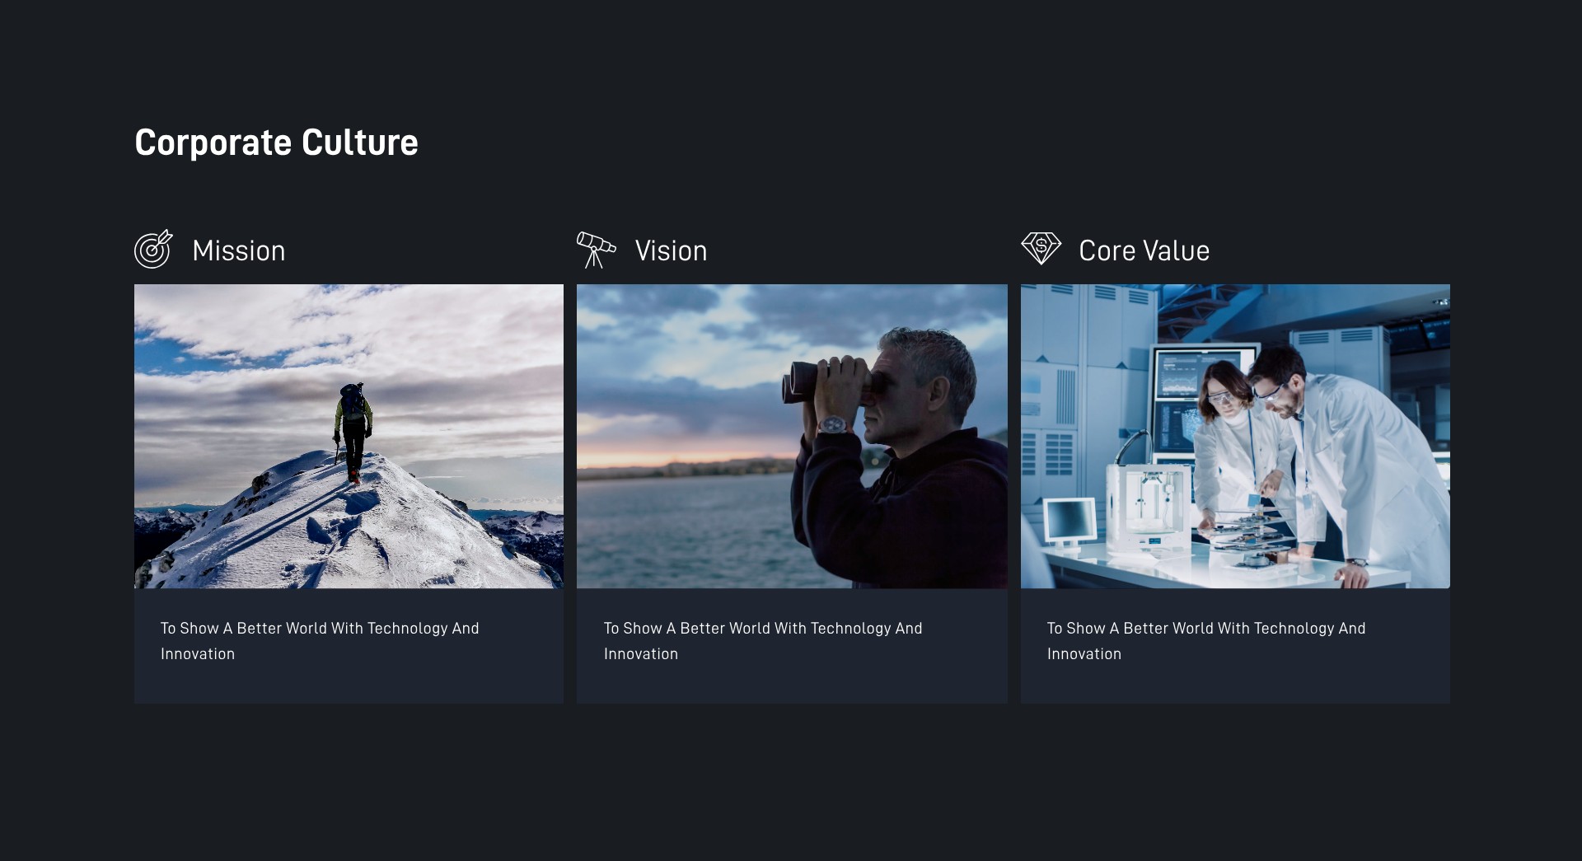
Task: Click the Mission target icon
Action: [x=153, y=249]
